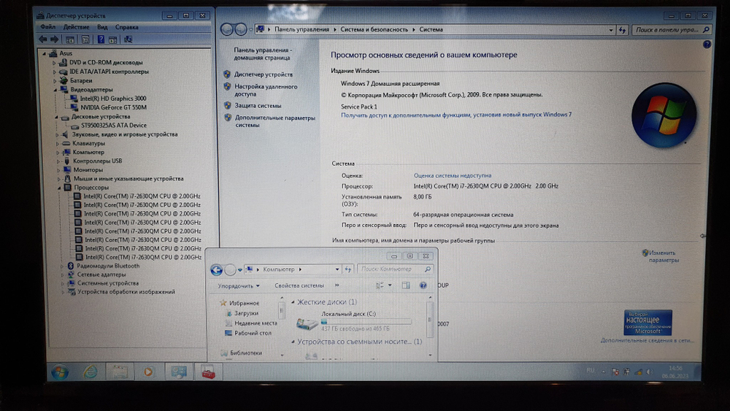730x411 pixels.
Task: Toggle the preview pane icon in explorer
Action: [x=406, y=285]
